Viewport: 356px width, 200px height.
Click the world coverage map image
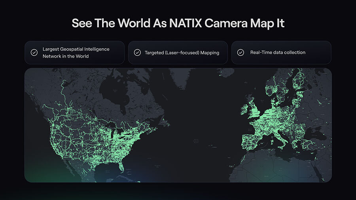click(x=178, y=125)
